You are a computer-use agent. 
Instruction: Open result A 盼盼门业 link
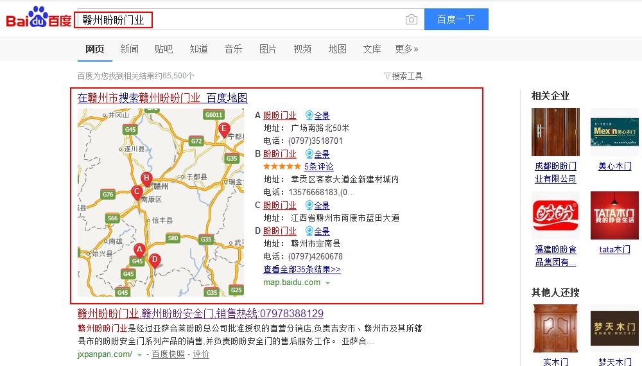pyautogui.click(x=280, y=116)
